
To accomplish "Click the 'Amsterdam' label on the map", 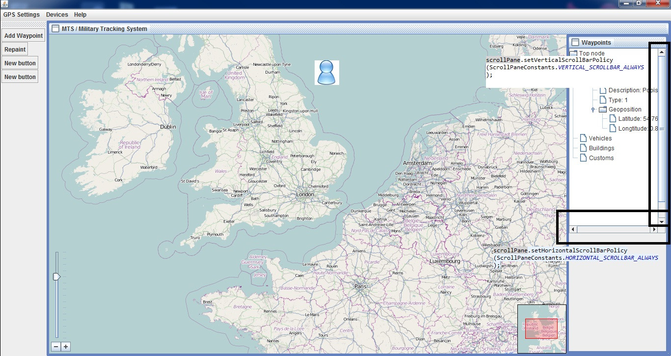I will click(x=417, y=163).
